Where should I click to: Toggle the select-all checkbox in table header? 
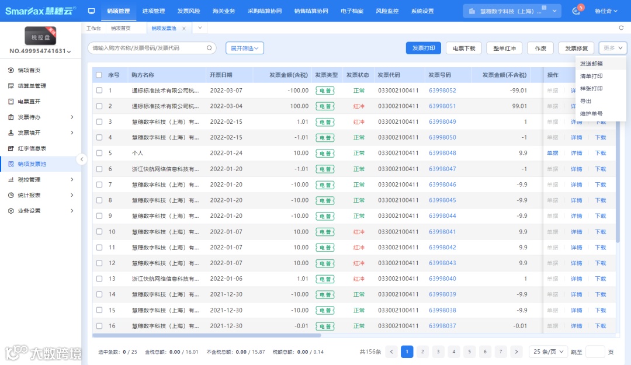(99, 75)
